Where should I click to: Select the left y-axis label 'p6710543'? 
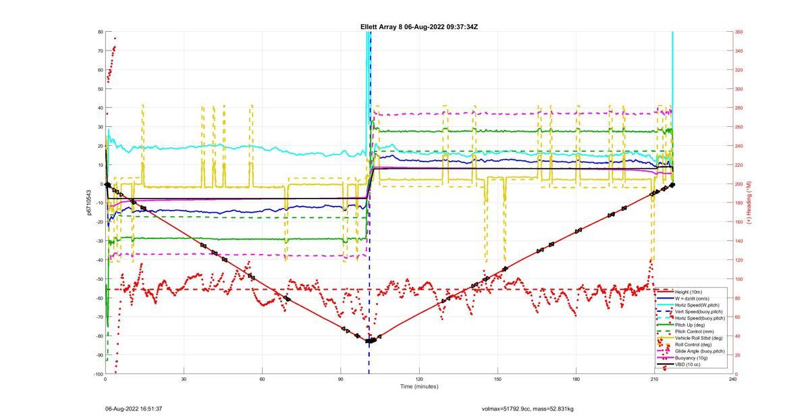coord(89,203)
